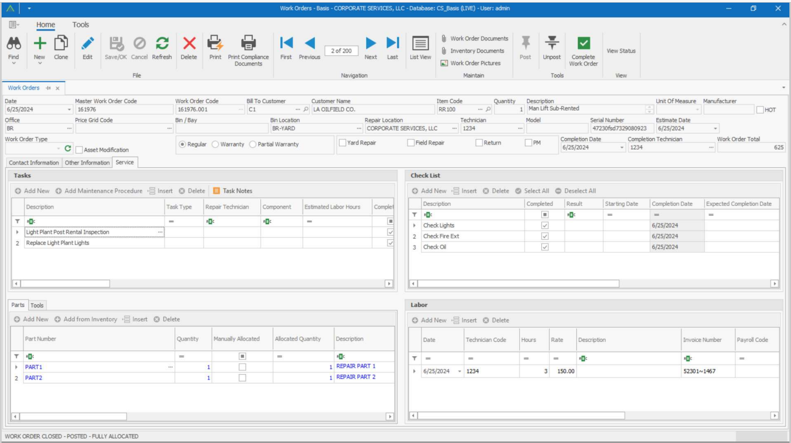791x443 pixels.
Task: Open the List View
Action: pos(420,44)
